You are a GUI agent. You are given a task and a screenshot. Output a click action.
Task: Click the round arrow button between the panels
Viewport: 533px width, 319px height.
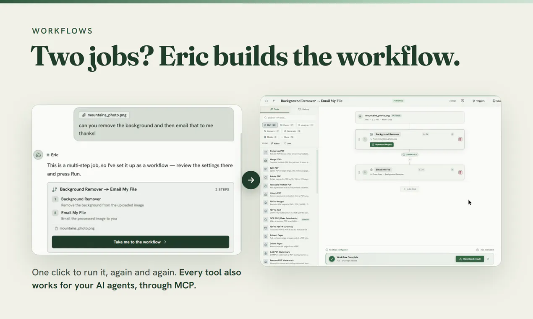click(x=251, y=180)
